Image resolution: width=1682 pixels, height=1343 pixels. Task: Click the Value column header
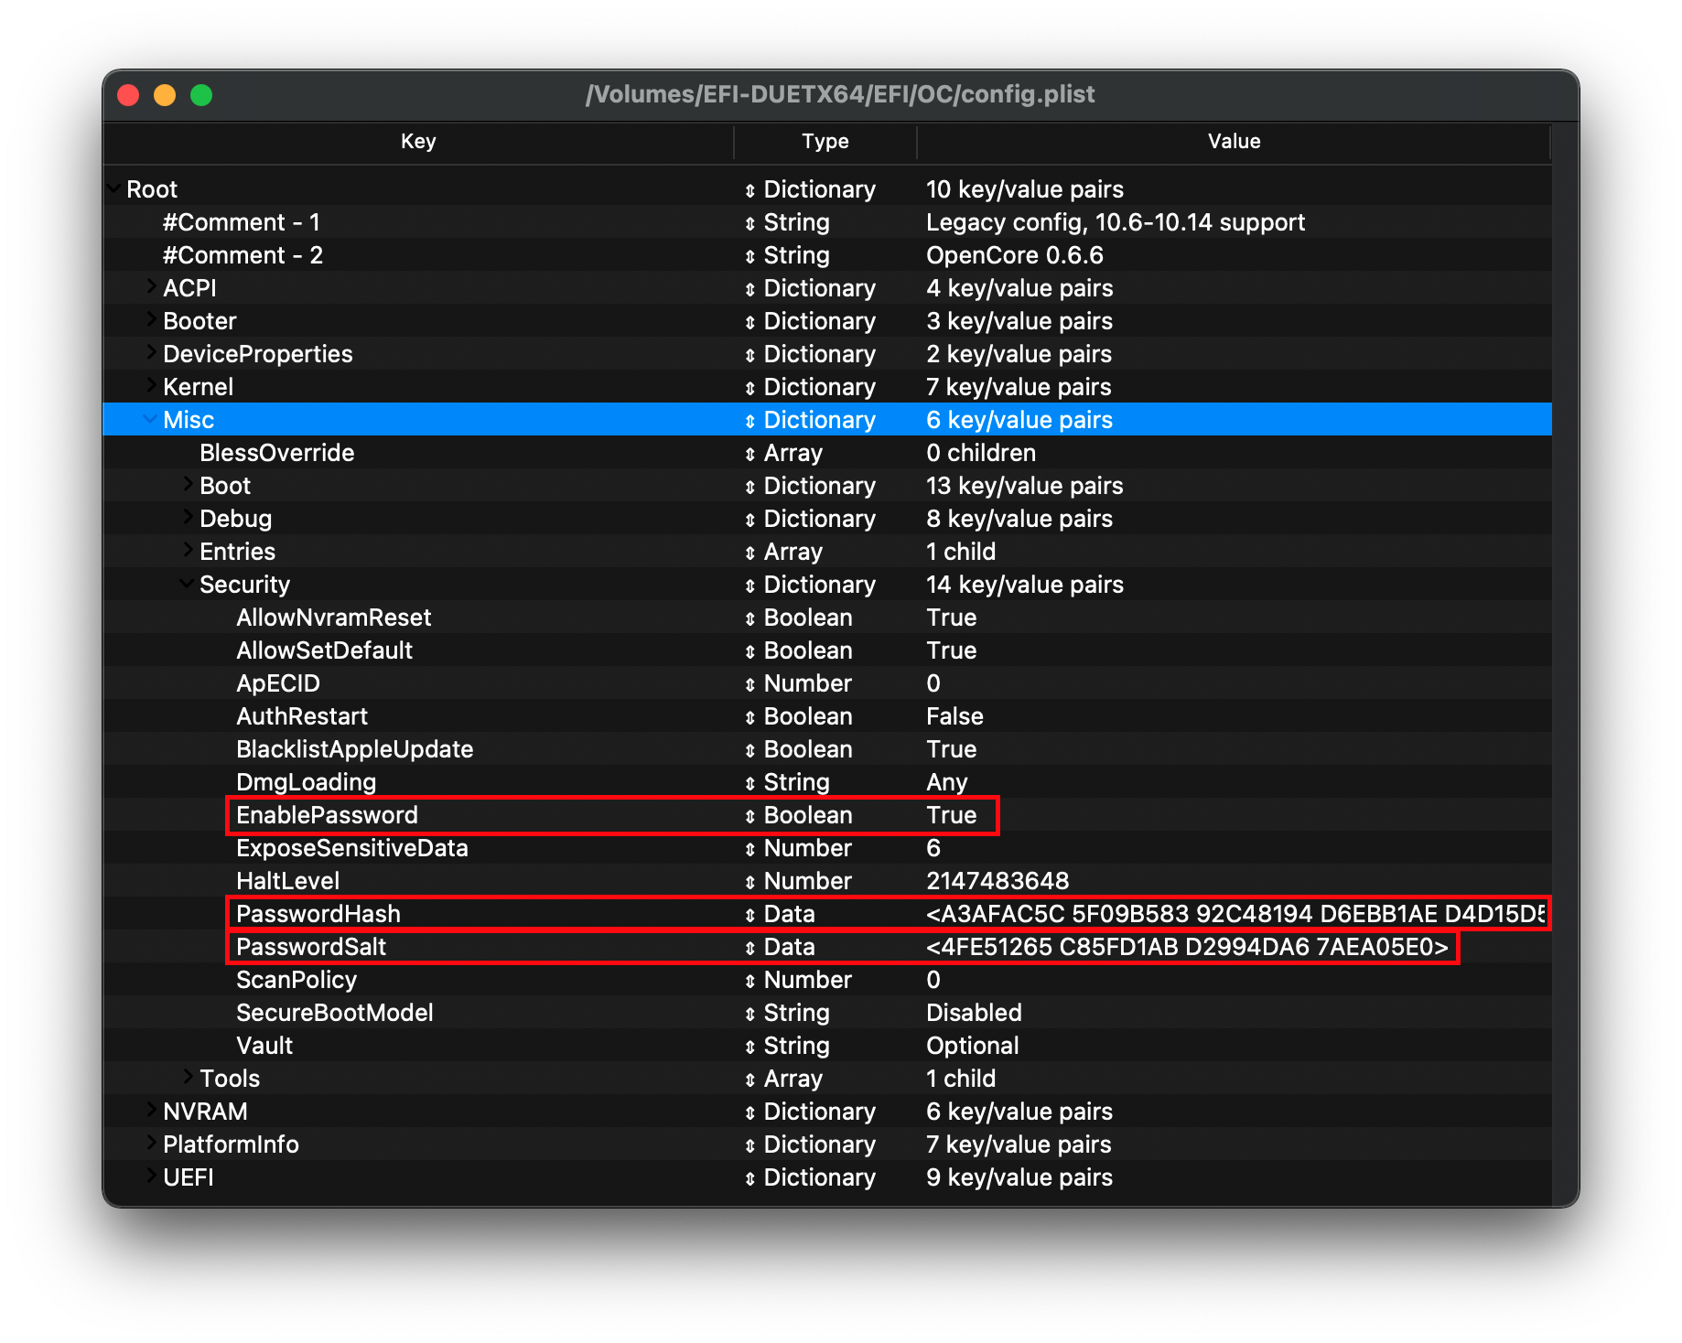click(x=1233, y=142)
